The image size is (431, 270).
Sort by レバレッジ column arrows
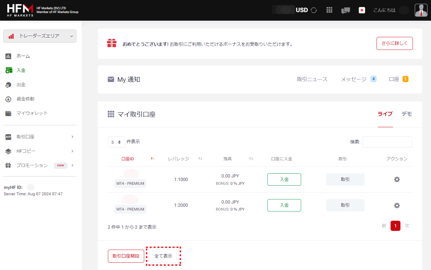point(200,159)
